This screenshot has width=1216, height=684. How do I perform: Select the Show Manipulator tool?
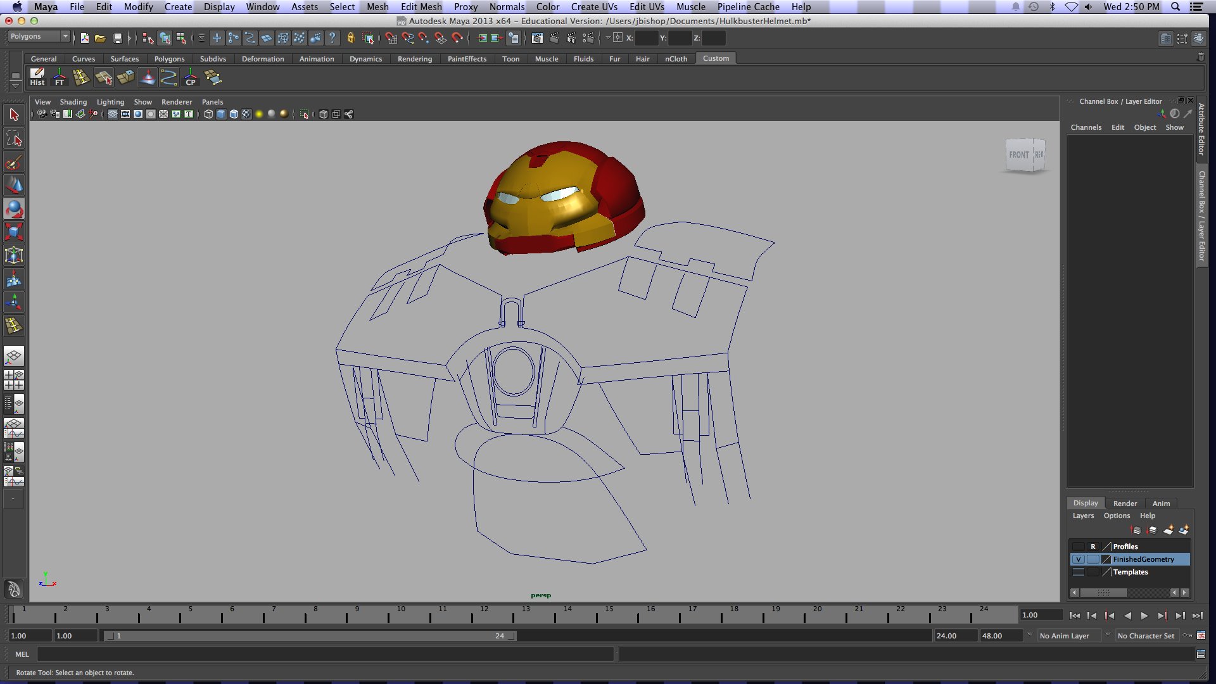point(14,302)
